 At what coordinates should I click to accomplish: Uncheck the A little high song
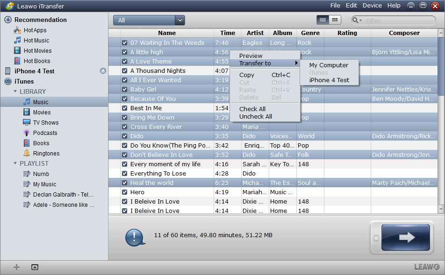click(124, 52)
